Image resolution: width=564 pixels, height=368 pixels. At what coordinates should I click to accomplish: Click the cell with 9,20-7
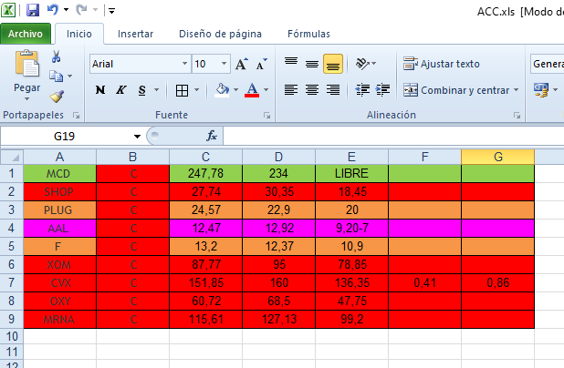click(x=351, y=229)
